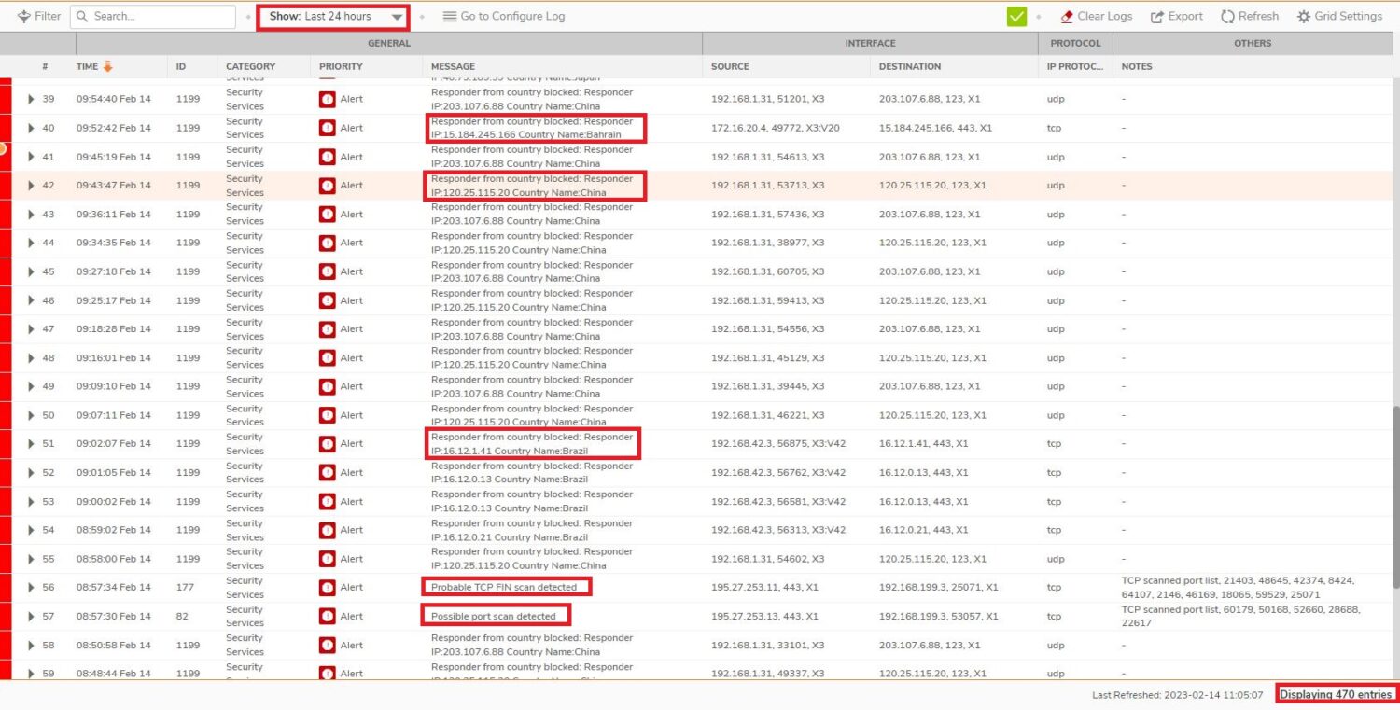Screen dimensions: 1400x710
Task: Click the red Alert icon in row 40
Action: pyautogui.click(x=327, y=128)
